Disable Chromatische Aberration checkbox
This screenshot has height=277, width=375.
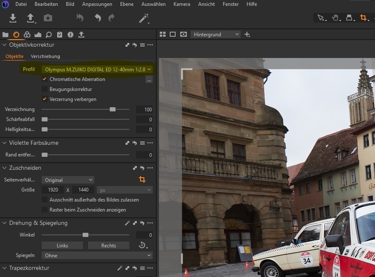point(45,79)
